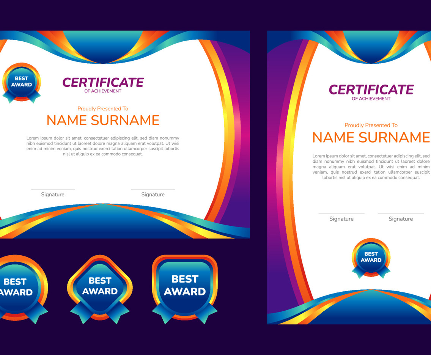Select 'Proudly Presented To' on landscape certificate

(x=103, y=108)
